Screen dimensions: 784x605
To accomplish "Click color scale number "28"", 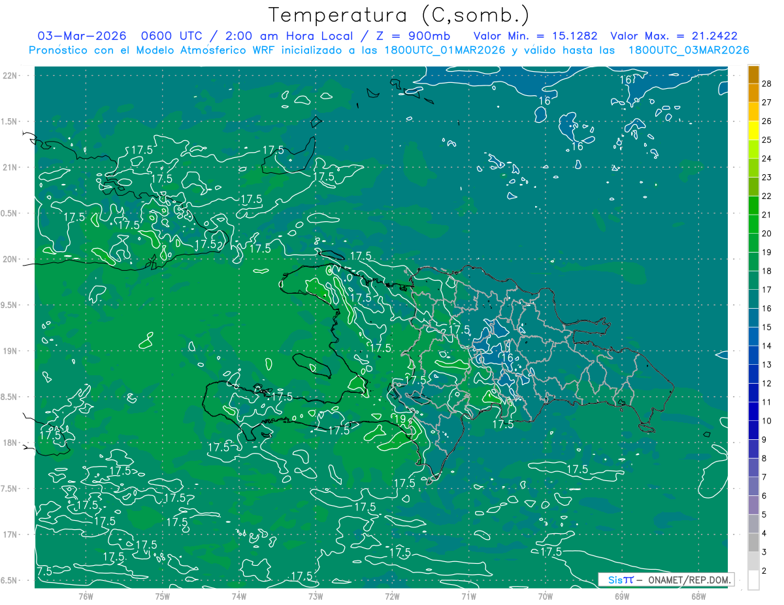I will [x=767, y=84].
